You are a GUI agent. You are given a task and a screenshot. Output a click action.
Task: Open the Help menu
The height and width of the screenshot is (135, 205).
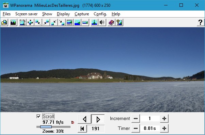coord(116,14)
